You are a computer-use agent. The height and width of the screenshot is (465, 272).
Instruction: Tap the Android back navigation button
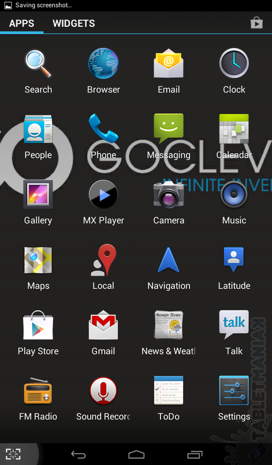[78, 454]
